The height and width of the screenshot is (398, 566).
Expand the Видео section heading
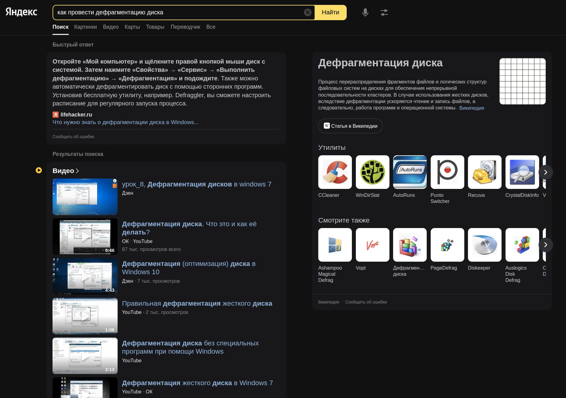[66, 171]
